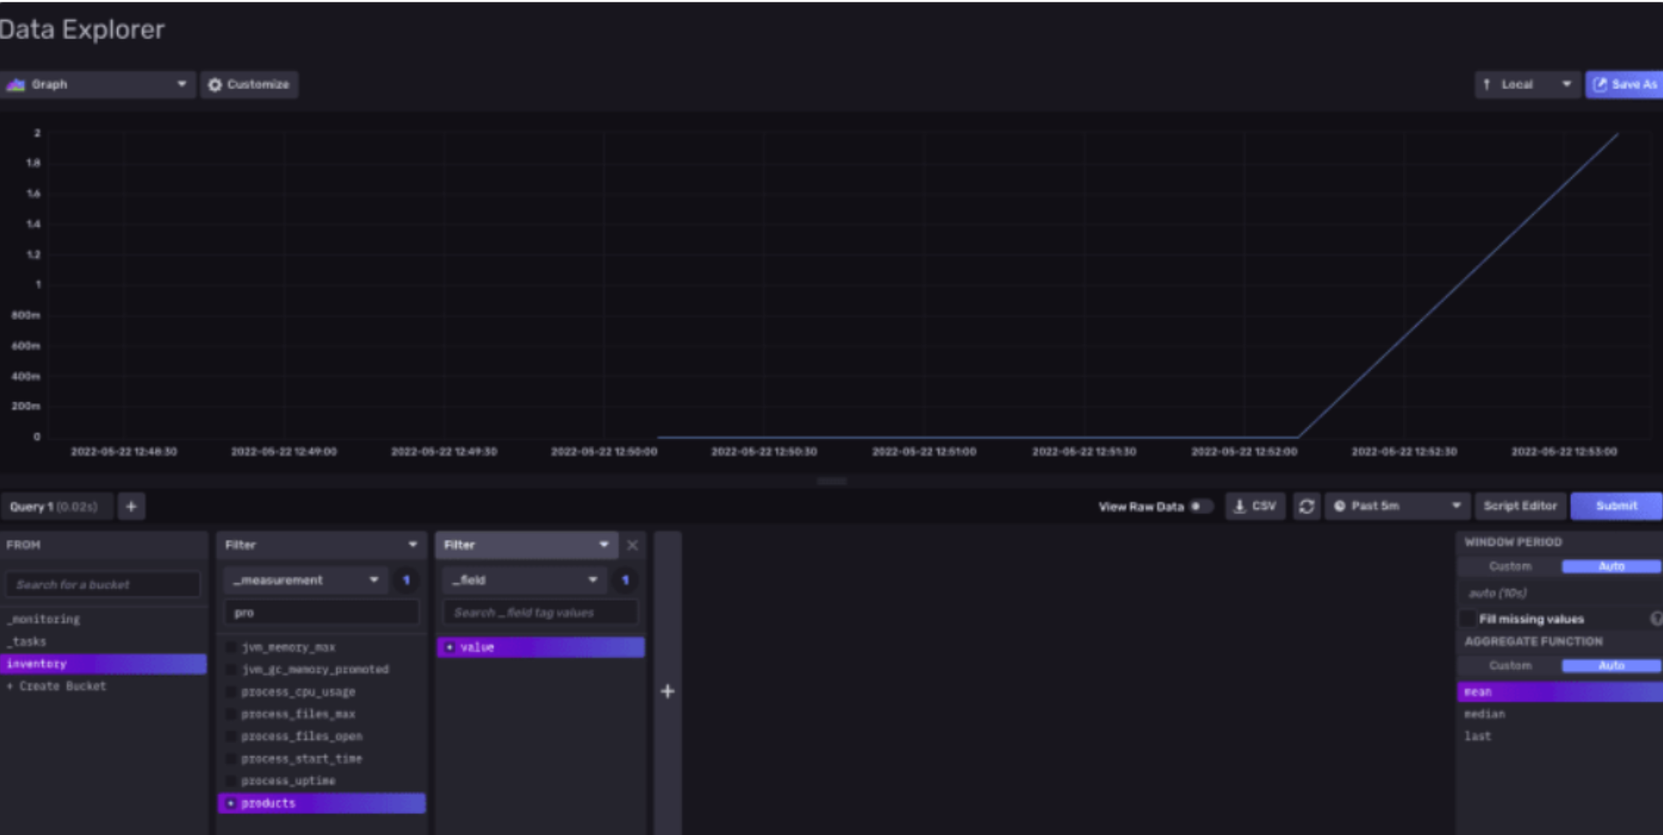Image resolution: width=1663 pixels, height=835 pixels.
Task: Open the _field tag key dropdown
Action: (x=524, y=580)
